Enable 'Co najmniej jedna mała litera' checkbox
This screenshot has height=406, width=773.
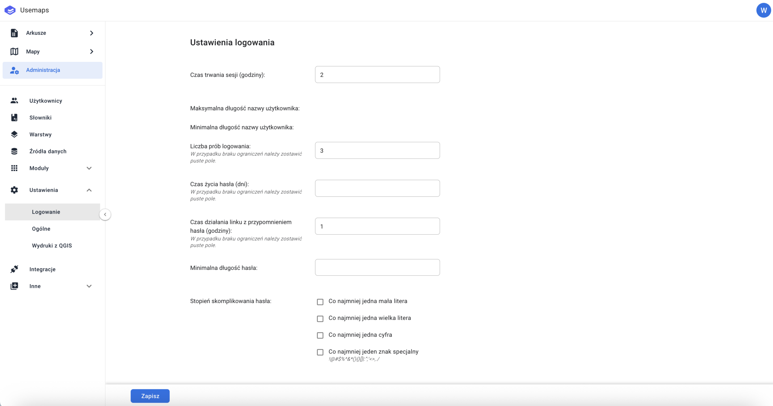(320, 302)
